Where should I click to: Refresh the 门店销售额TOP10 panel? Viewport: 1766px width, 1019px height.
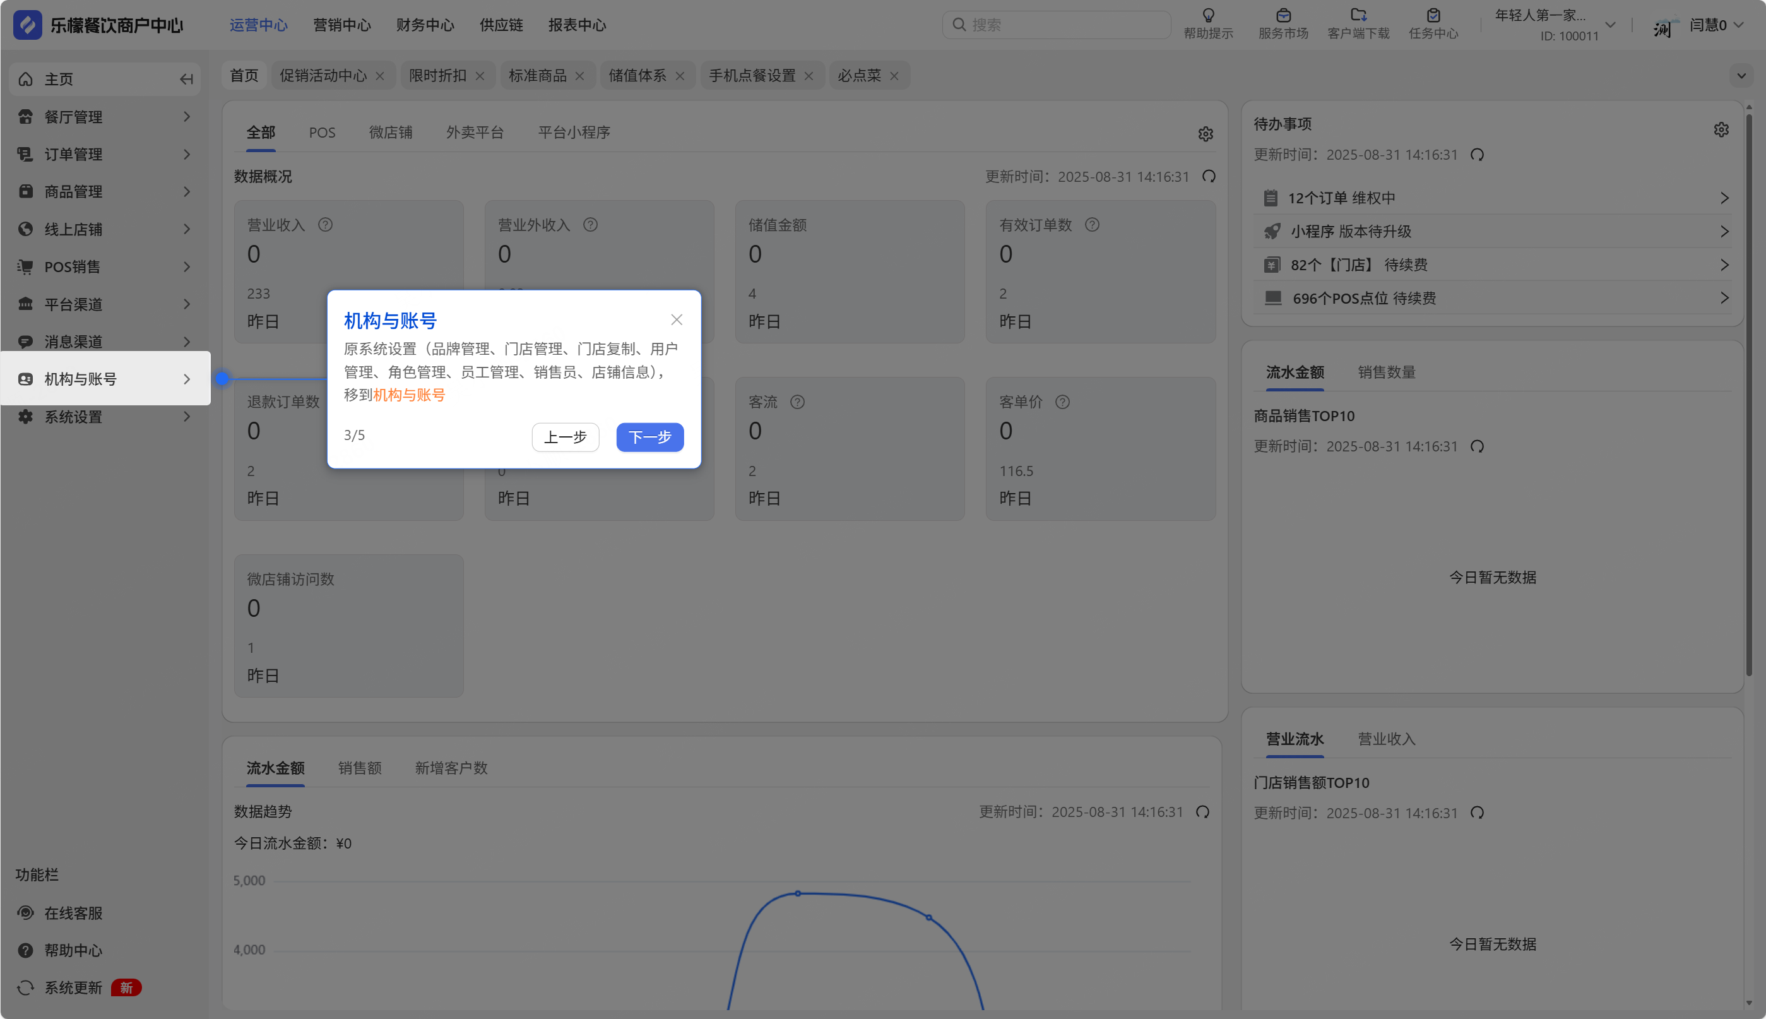point(1477,813)
